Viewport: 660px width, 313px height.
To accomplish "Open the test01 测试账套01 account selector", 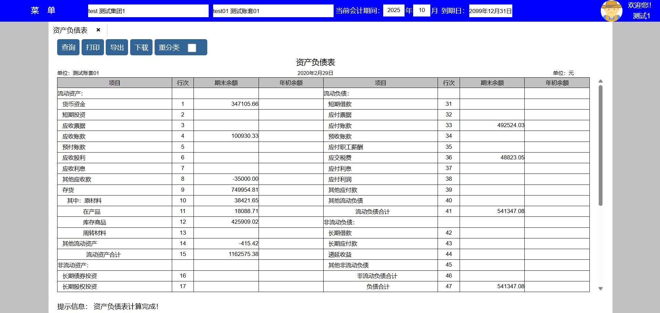I will coord(273,11).
